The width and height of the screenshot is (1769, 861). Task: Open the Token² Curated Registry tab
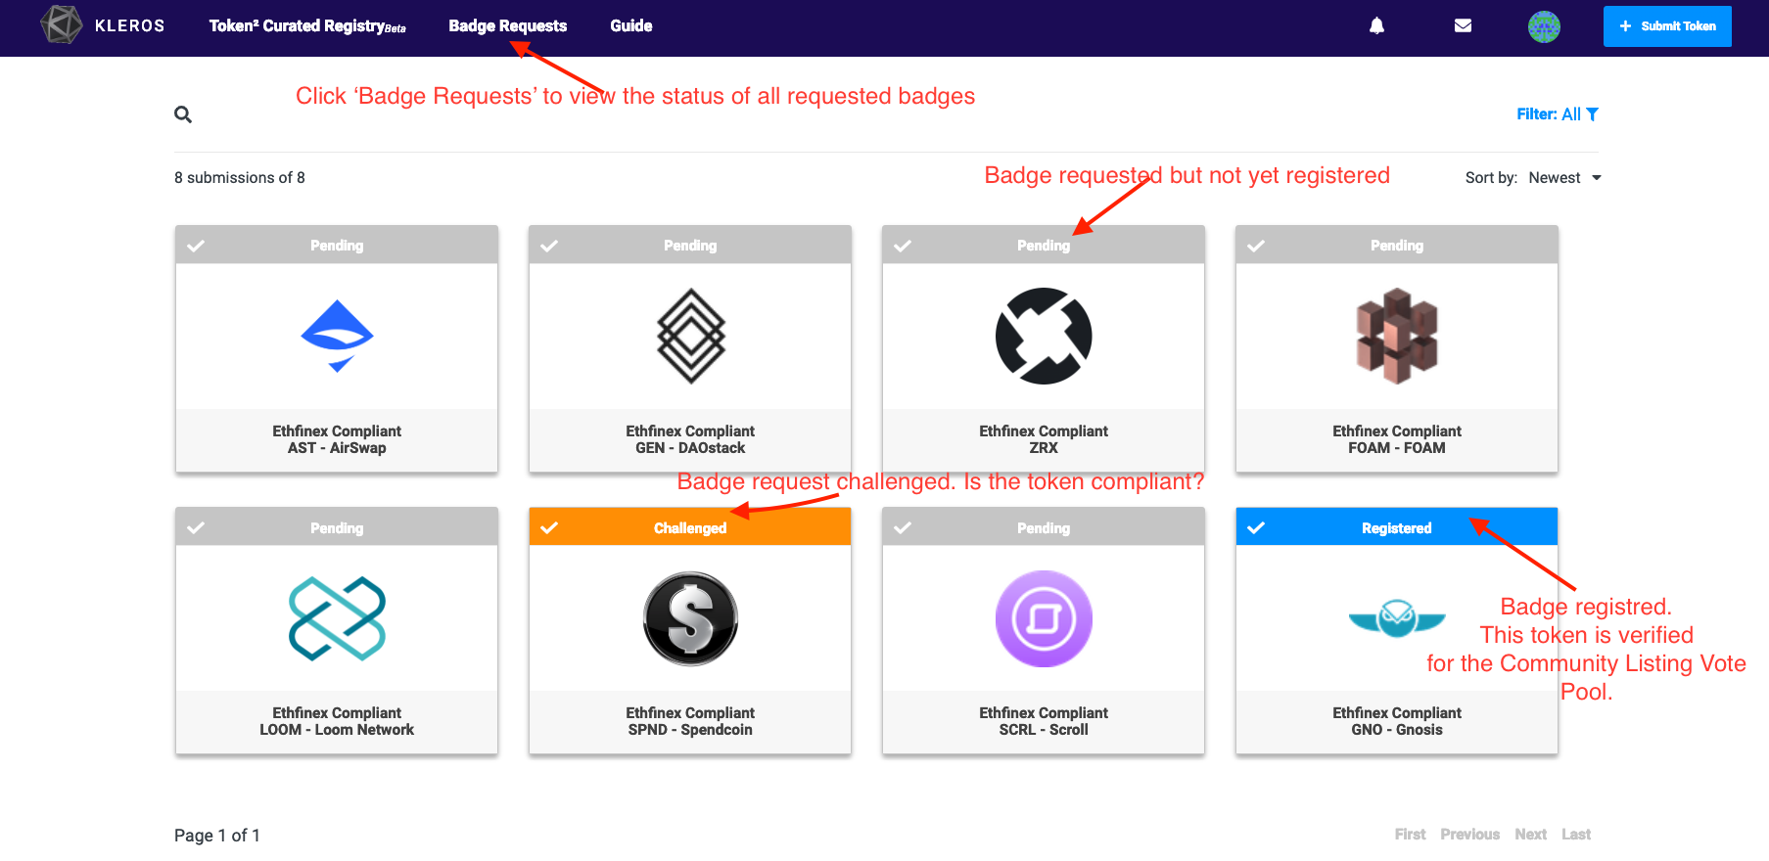click(307, 26)
